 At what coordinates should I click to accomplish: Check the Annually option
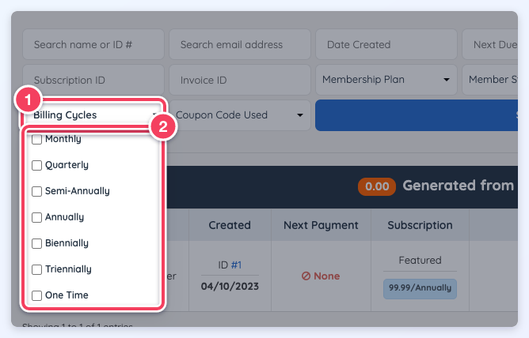pyautogui.click(x=36, y=218)
